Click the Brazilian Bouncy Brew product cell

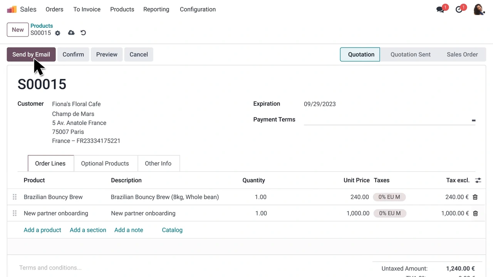[x=53, y=197]
